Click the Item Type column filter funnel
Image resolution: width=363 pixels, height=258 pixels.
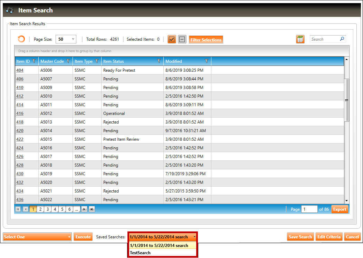97,61
